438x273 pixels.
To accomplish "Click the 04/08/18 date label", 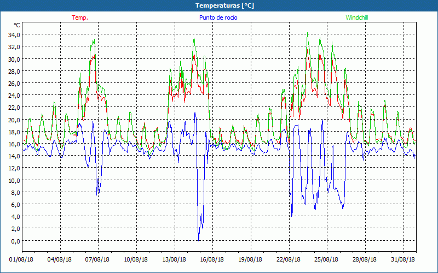I will (60, 260).
